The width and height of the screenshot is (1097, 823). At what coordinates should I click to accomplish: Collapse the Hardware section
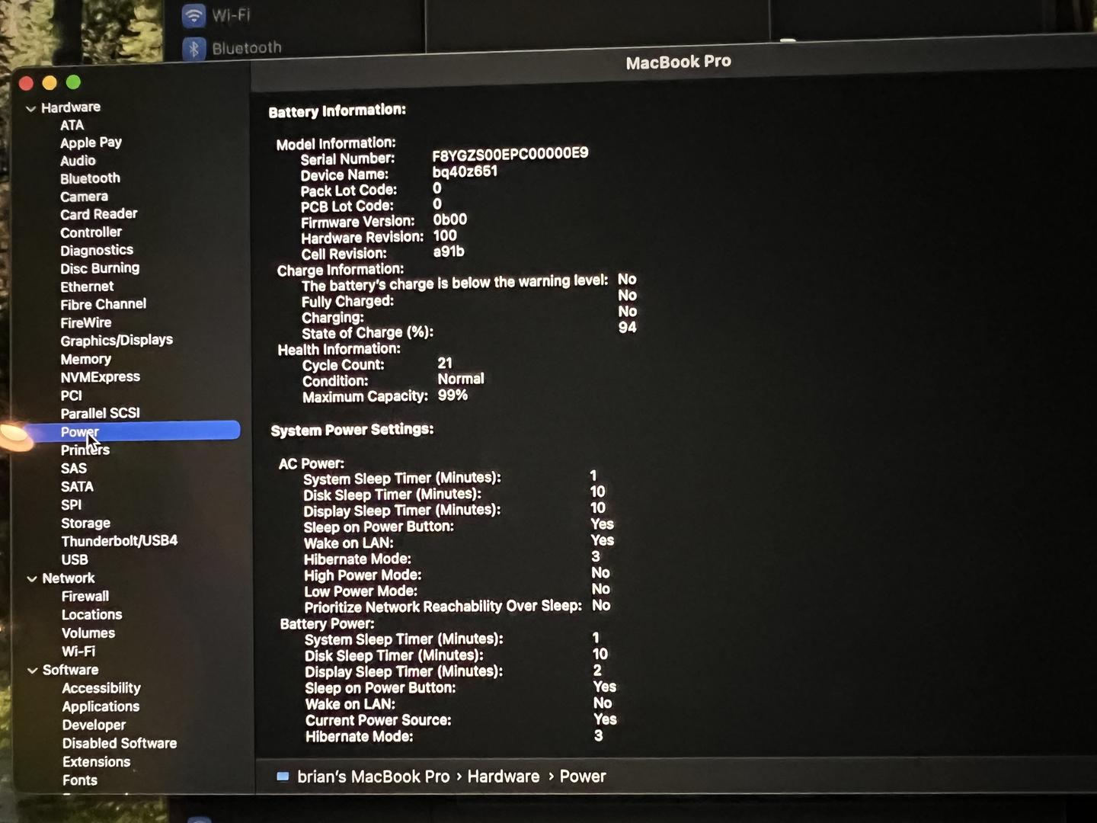coord(31,109)
